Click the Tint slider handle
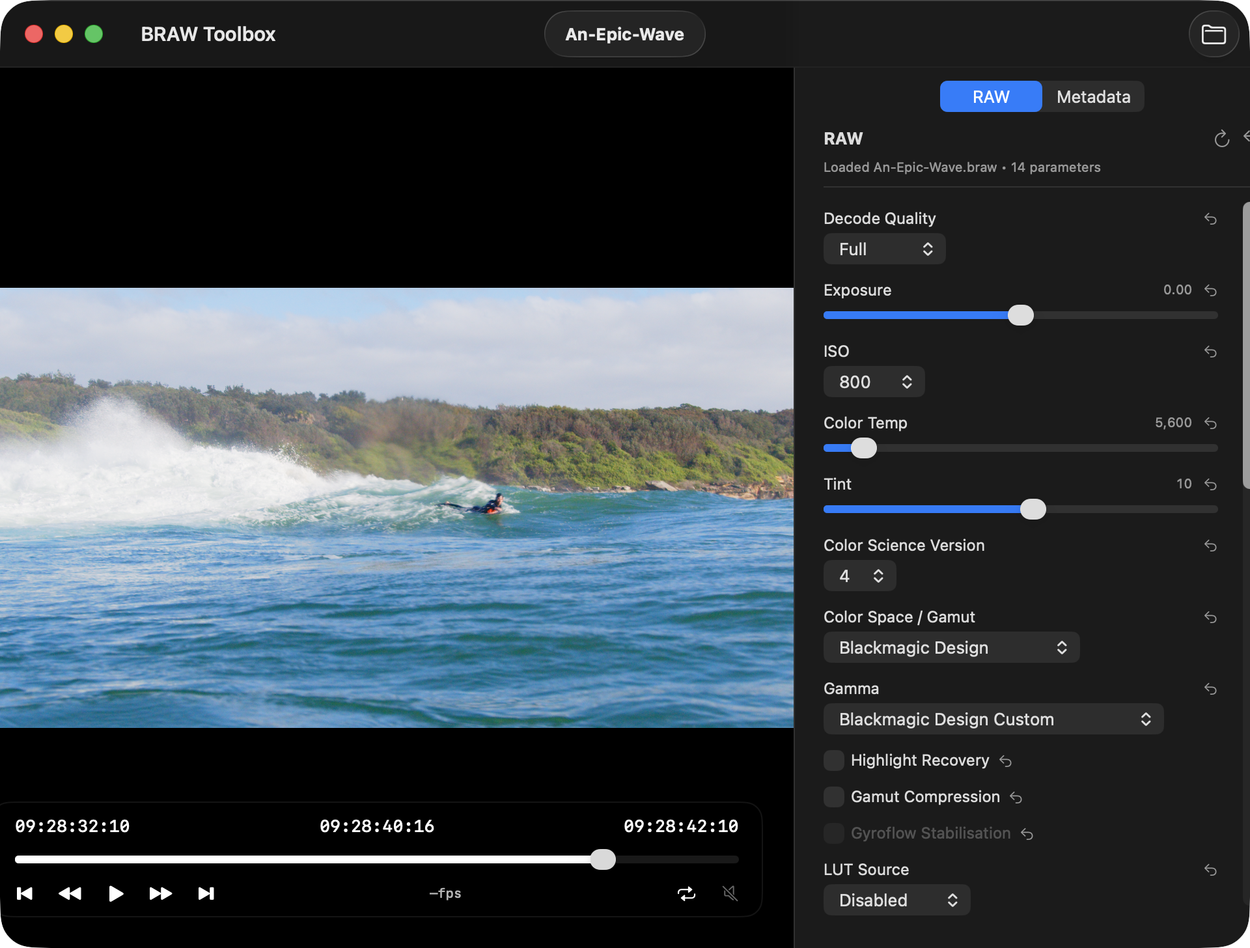Viewport: 1250px width, 948px height. pos(1033,509)
